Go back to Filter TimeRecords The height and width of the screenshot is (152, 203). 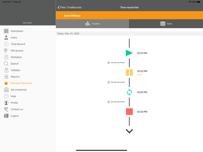[x=70, y=7]
